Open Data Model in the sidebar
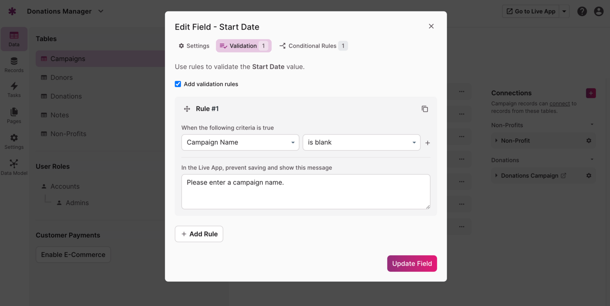 pos(14,167)
